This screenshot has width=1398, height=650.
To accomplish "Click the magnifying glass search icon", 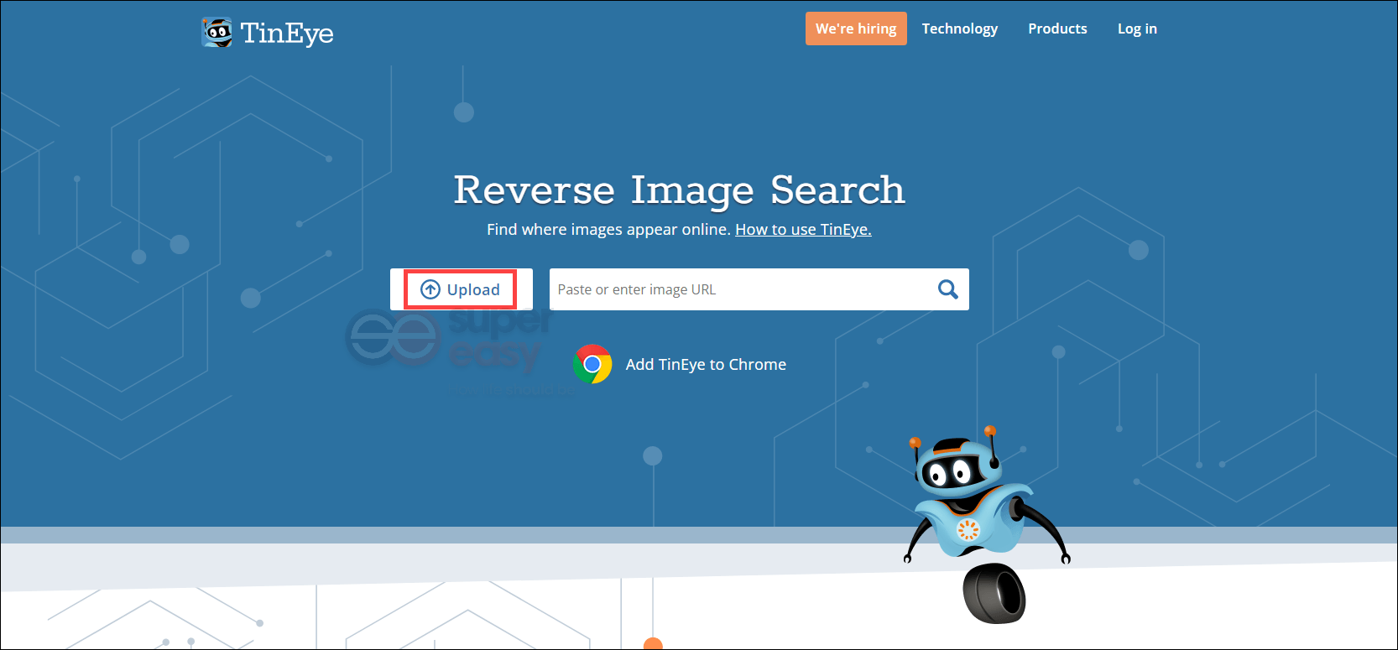I will (948, 289).
